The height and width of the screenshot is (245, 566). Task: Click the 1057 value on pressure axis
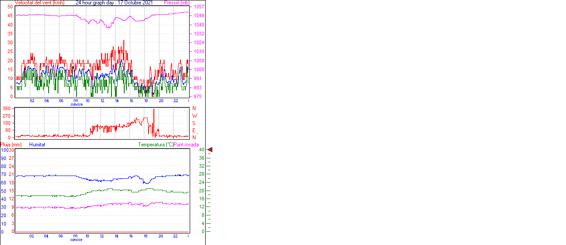tap(199, 7)
